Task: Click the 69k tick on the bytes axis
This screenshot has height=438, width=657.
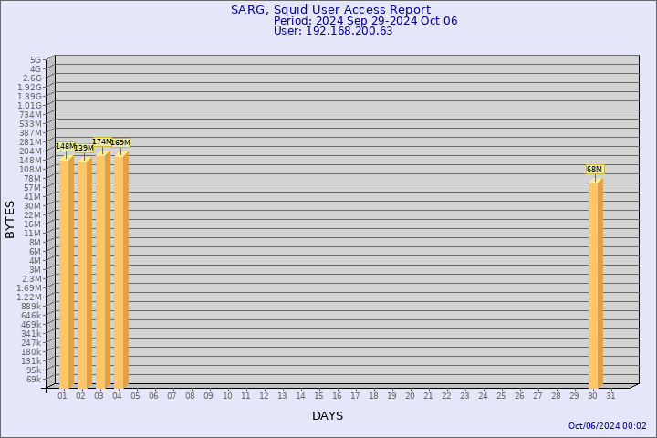Action: tap(33, 379)
